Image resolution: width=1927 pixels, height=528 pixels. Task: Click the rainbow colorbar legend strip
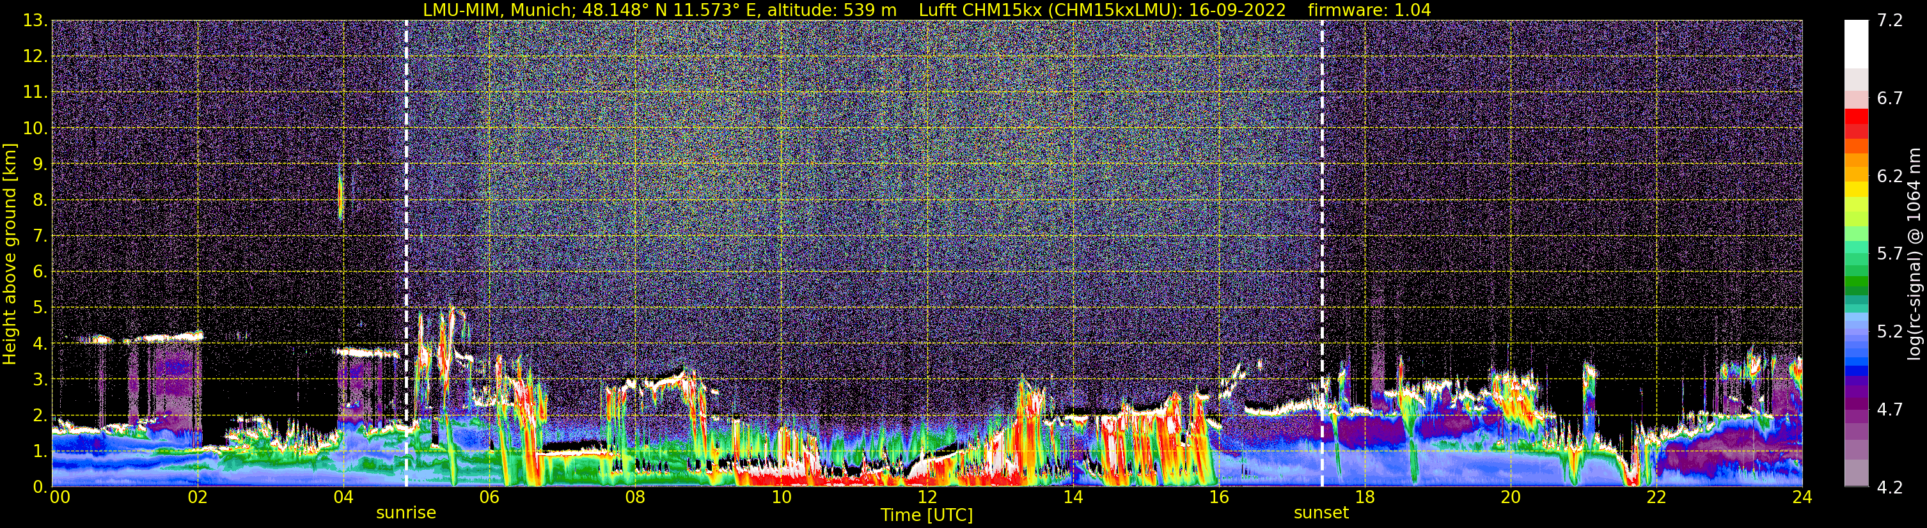coord(1857,254)
